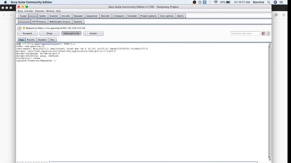291x163 pixels.
Task: Switch to the Project options tab
Action: pos(149,16)
